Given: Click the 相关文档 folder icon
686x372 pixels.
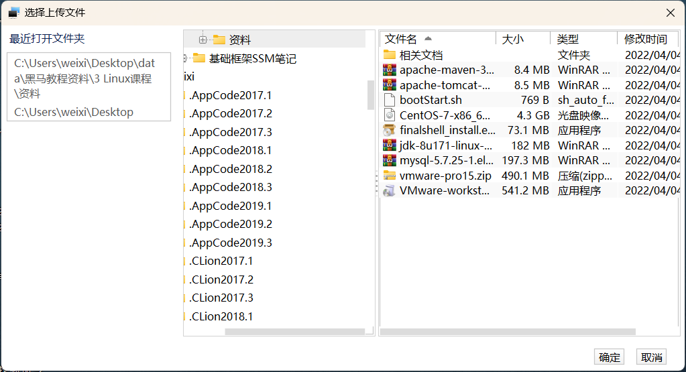Looking at the screenshot, I should coord(390,55).
